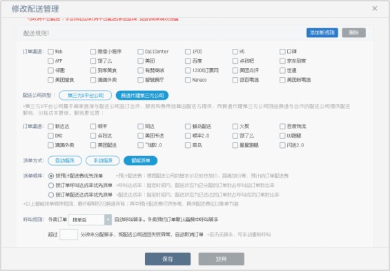
Task: Tick the 顺丰2.0 checkbox
Action: coord(188,135)
